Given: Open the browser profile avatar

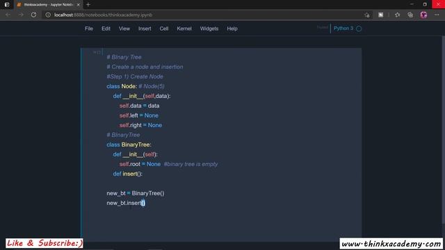Looking at the screenshot, I should click(423, 15).
